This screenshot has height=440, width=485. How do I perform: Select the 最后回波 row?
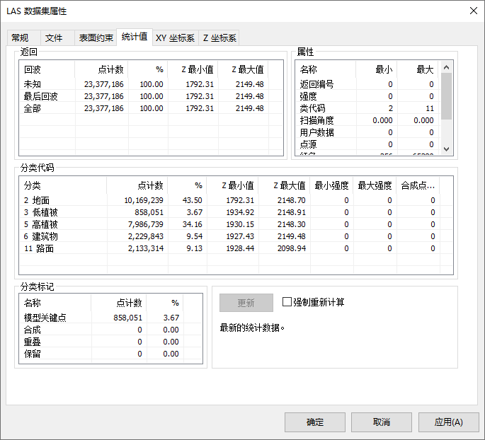click(x=151, y=96)
